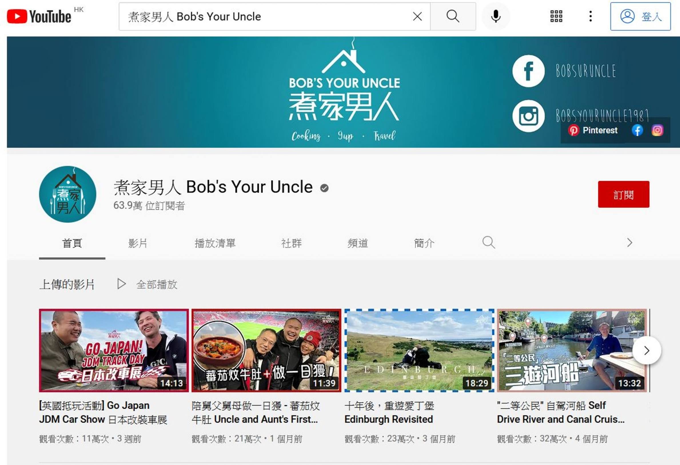
Task: Click 觀看次數：11萬次 · 3 週前 text
Action: point(90,439)
